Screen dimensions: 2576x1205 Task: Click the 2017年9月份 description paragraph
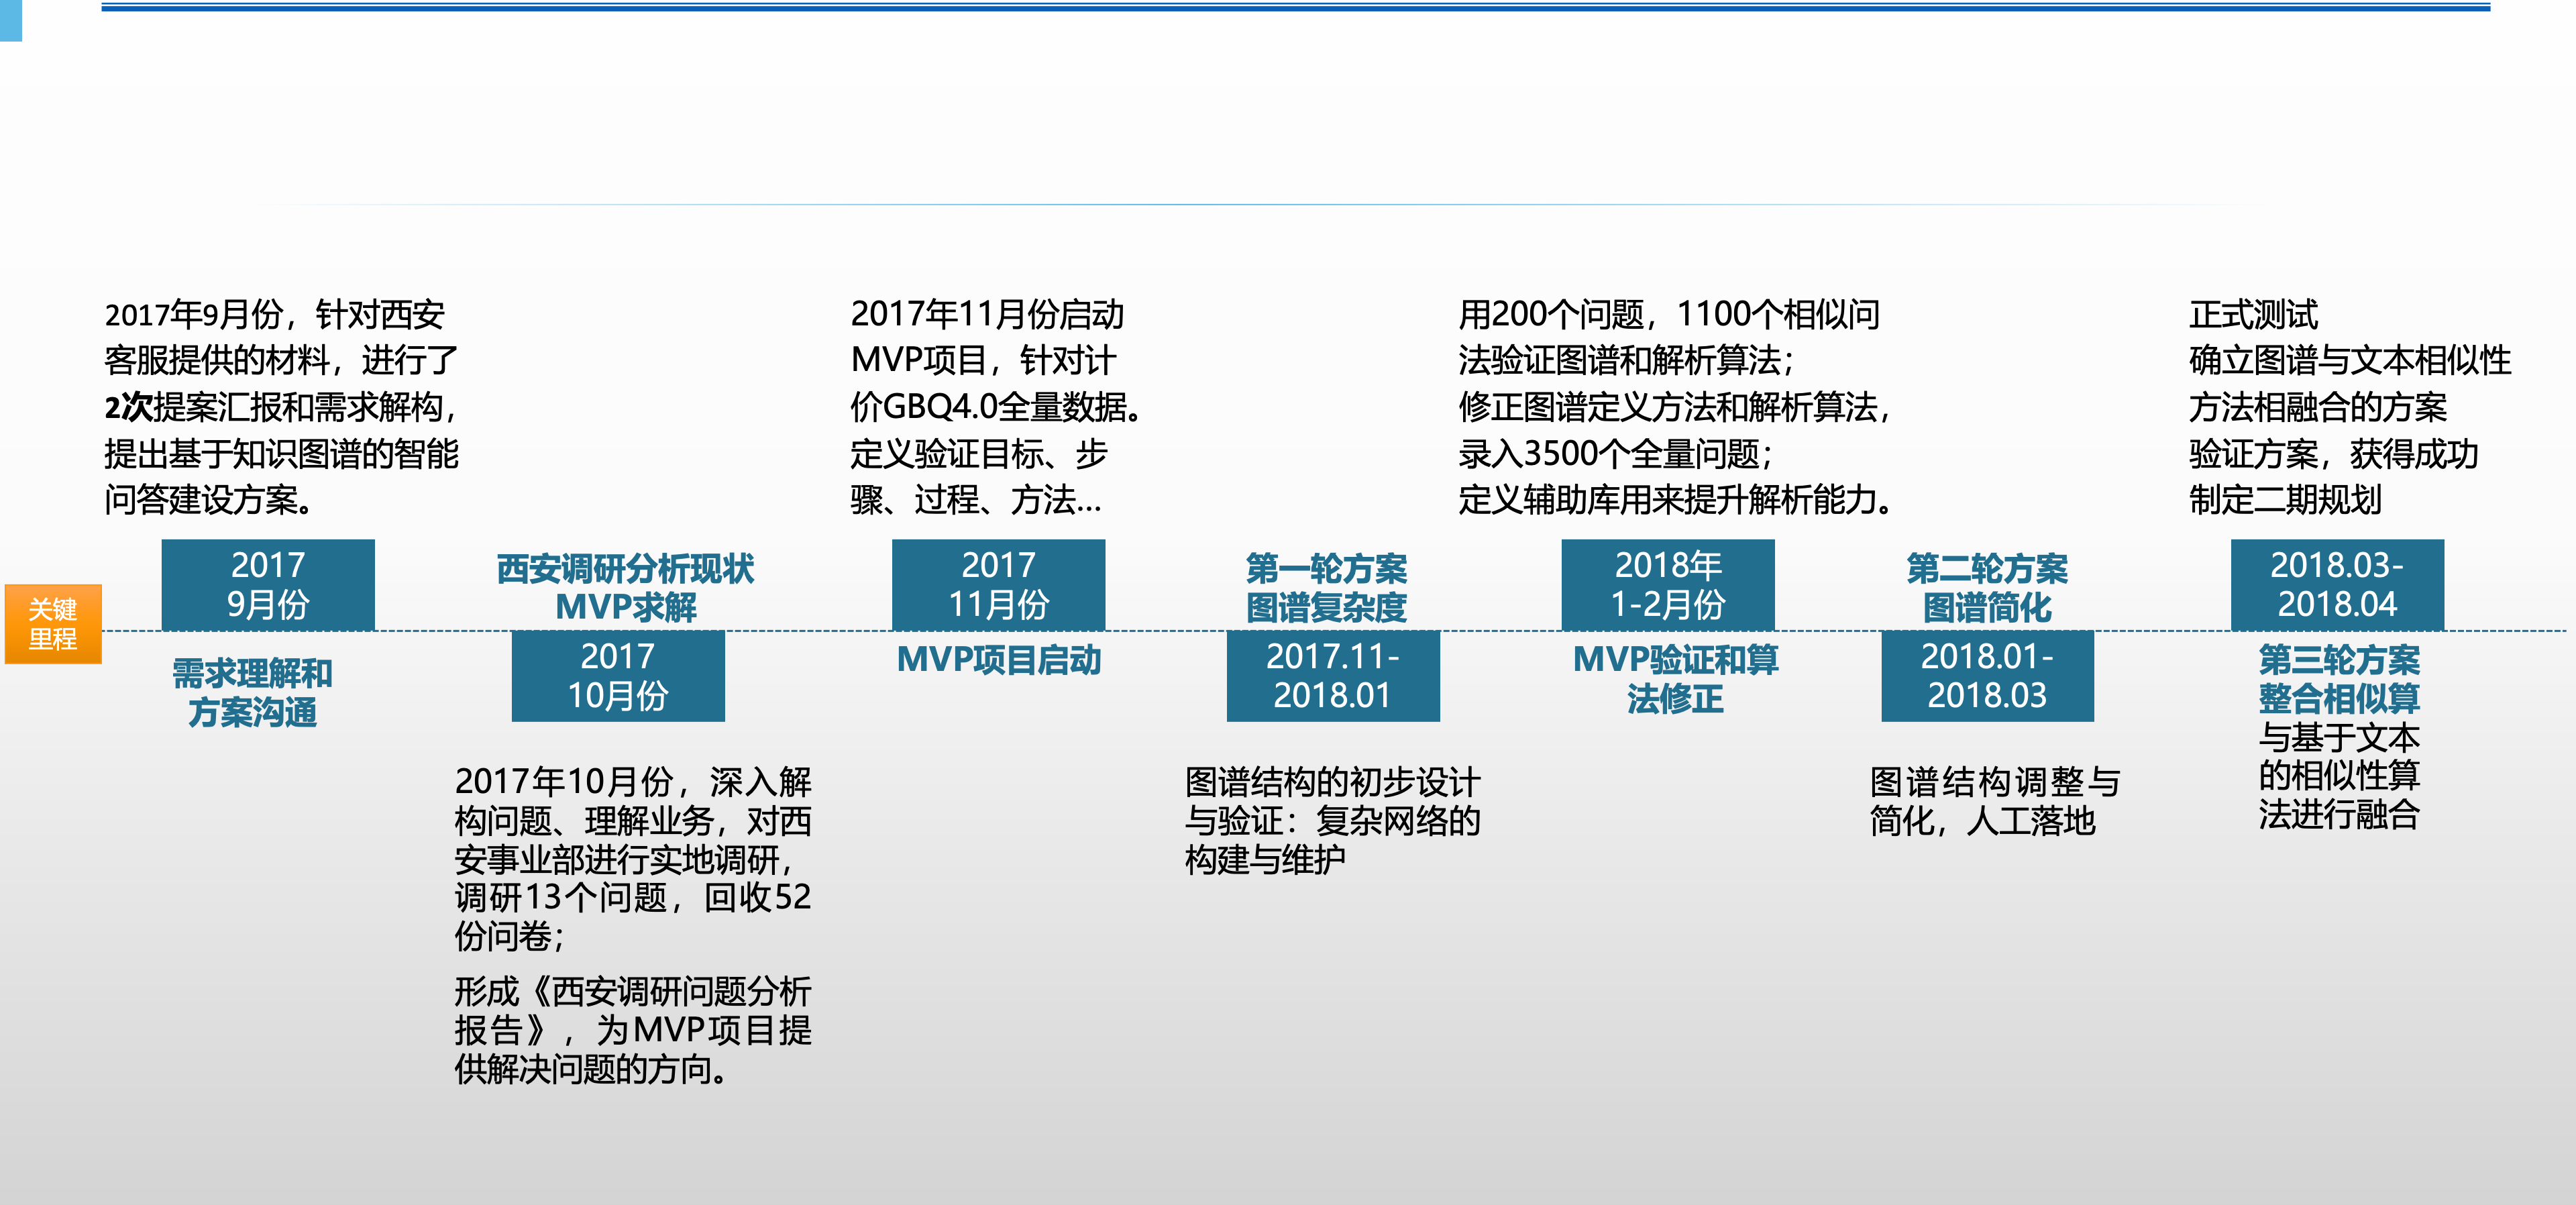281,407
